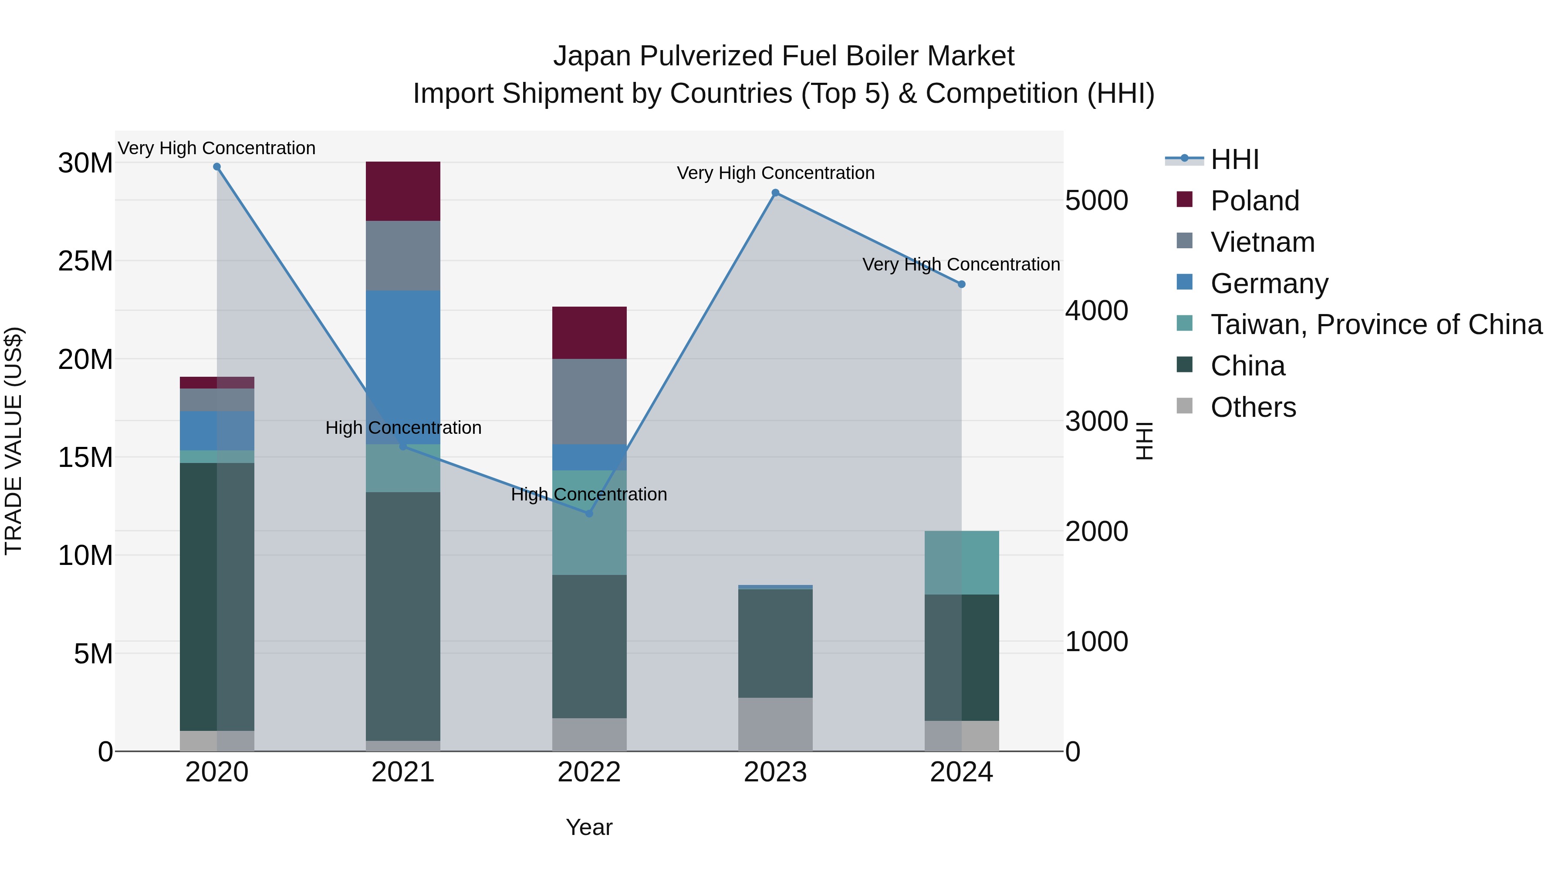This screenshot has height=882, width=1568.
Task: Click the 5000 right axis tick label
Action: point(1097,200)
